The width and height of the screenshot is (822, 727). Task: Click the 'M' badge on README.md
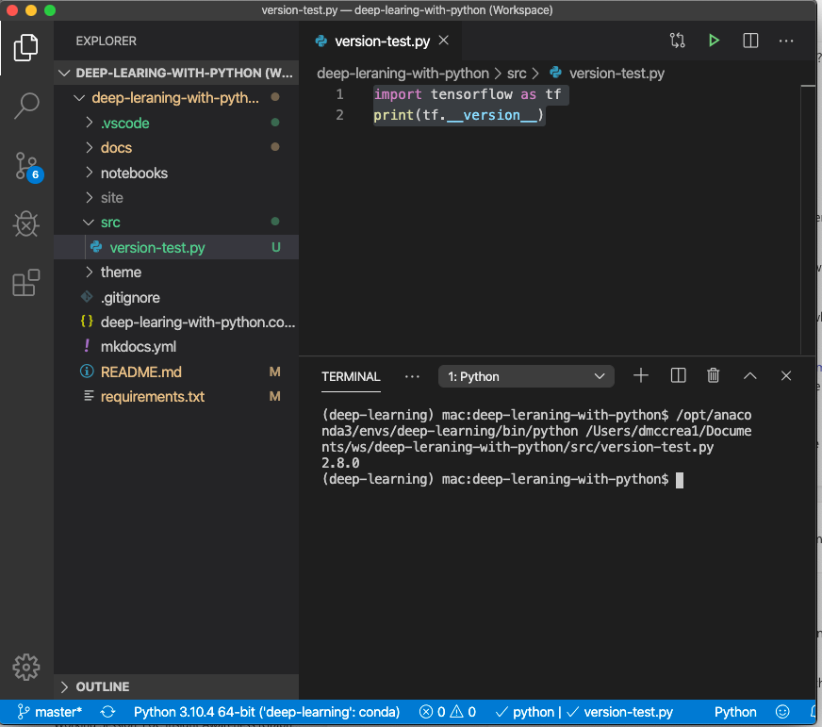click(274, 372)
